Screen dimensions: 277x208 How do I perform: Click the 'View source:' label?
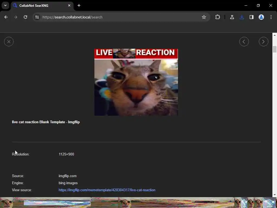[22, 190]
